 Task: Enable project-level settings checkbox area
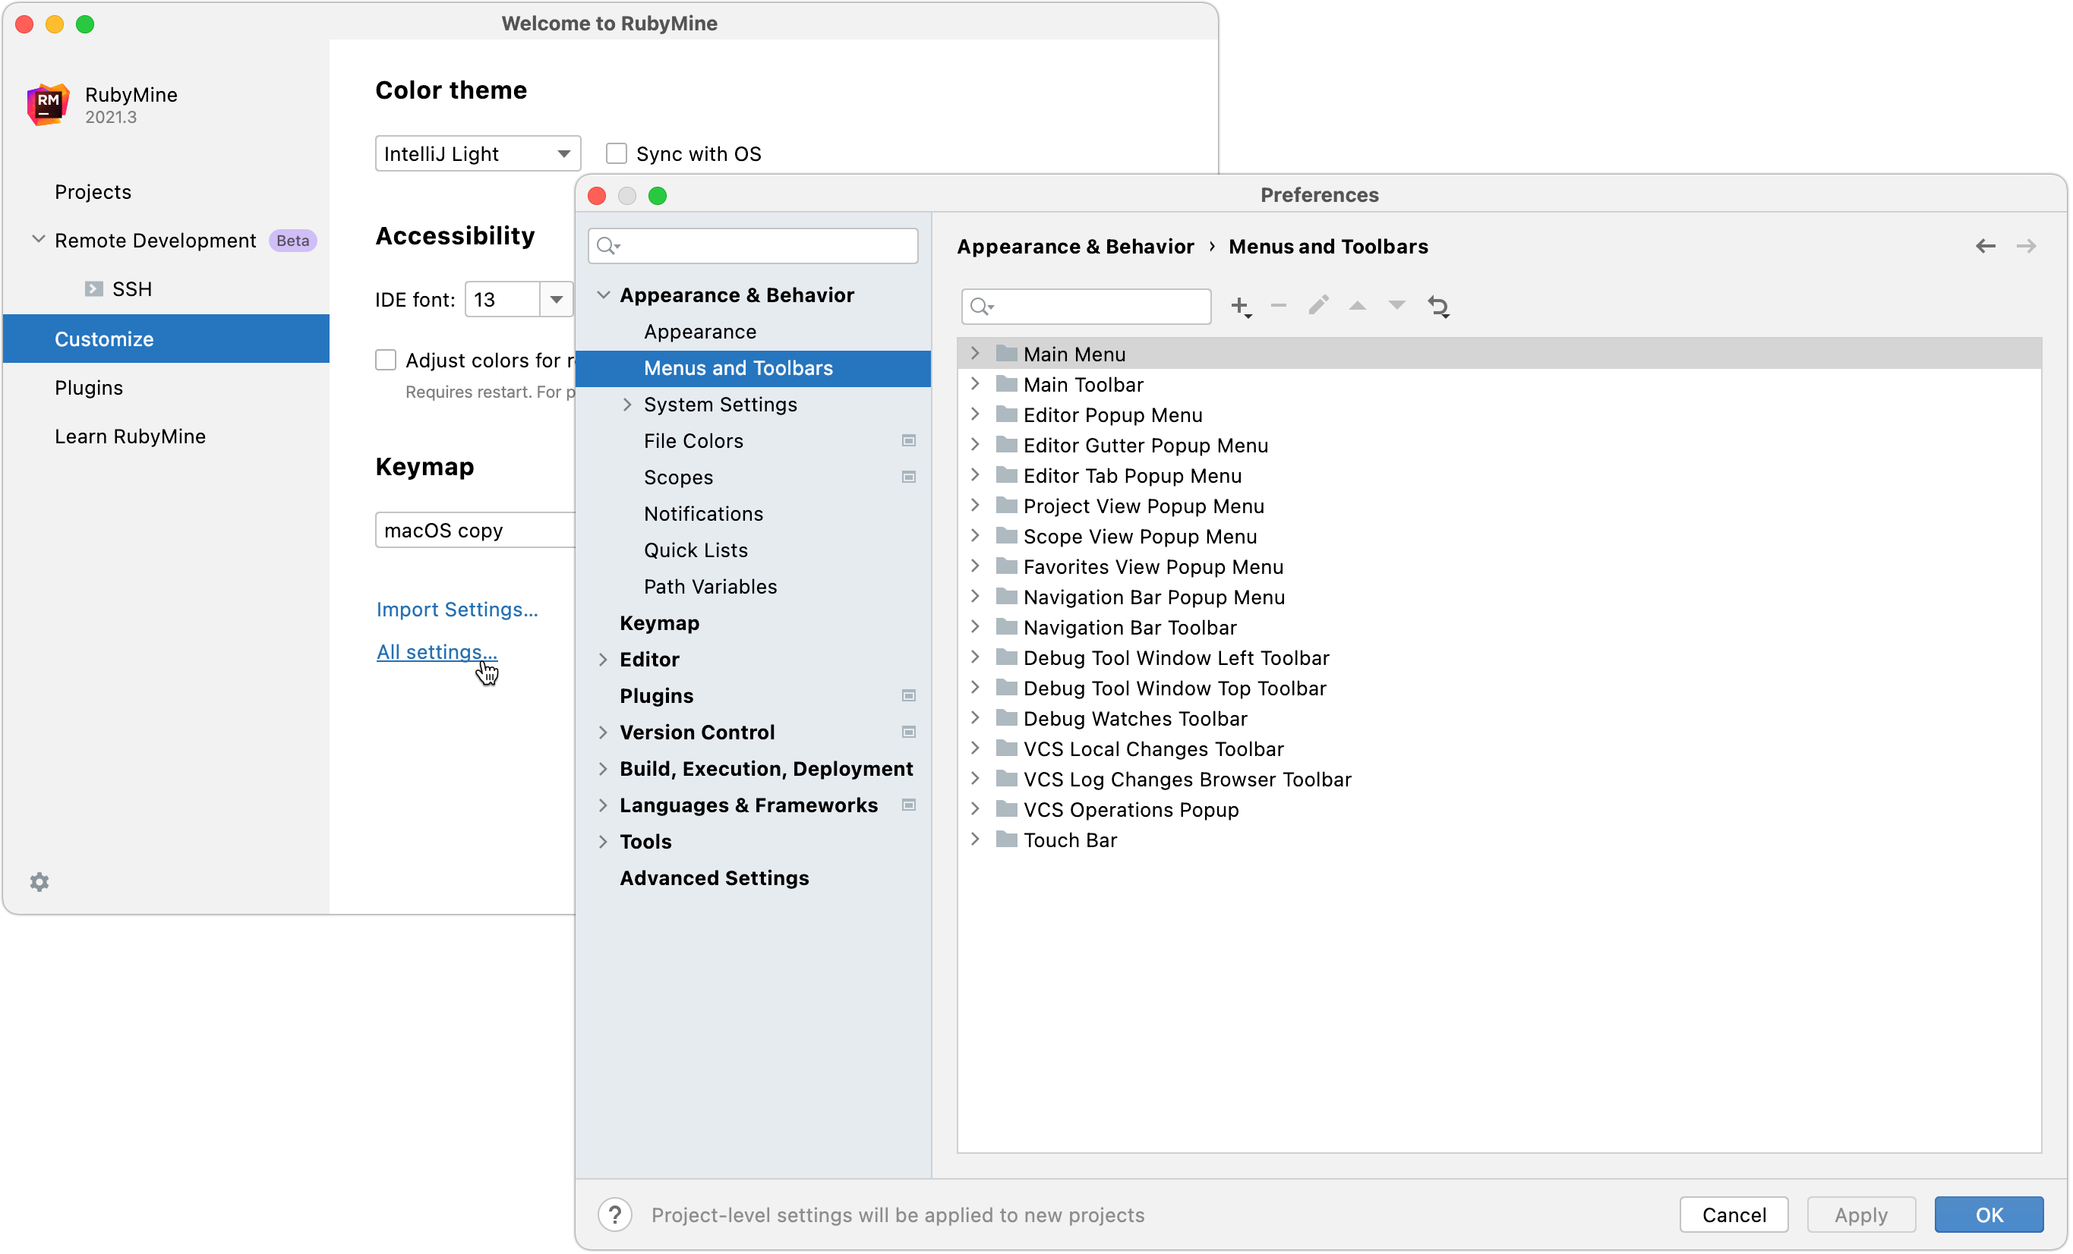click(614, 1214)
